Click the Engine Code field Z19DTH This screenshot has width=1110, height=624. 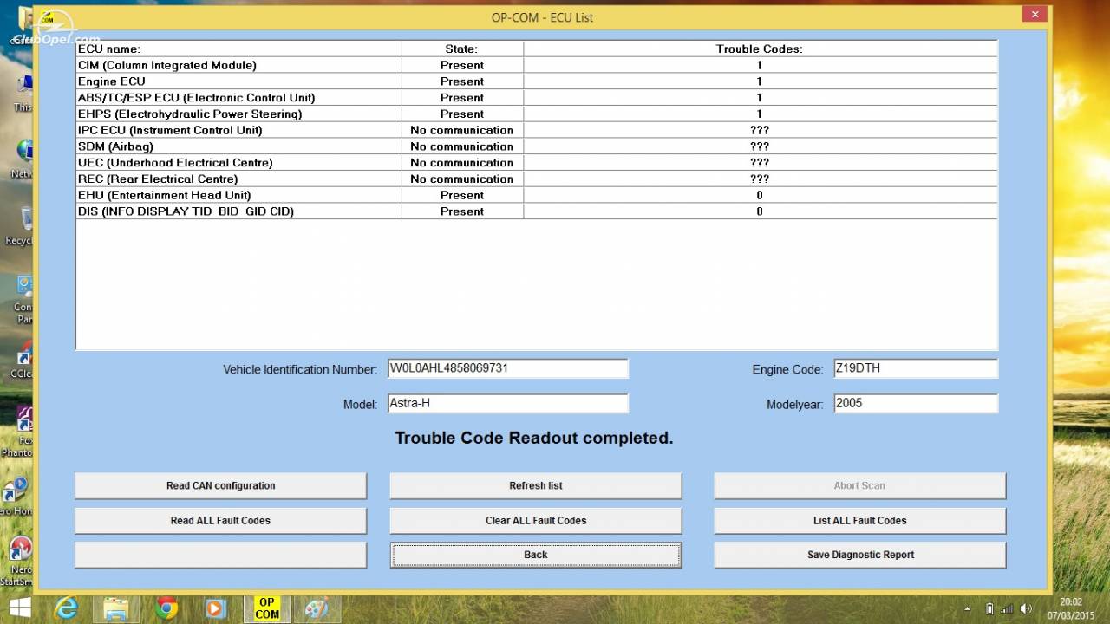click(x=915, y=368)
